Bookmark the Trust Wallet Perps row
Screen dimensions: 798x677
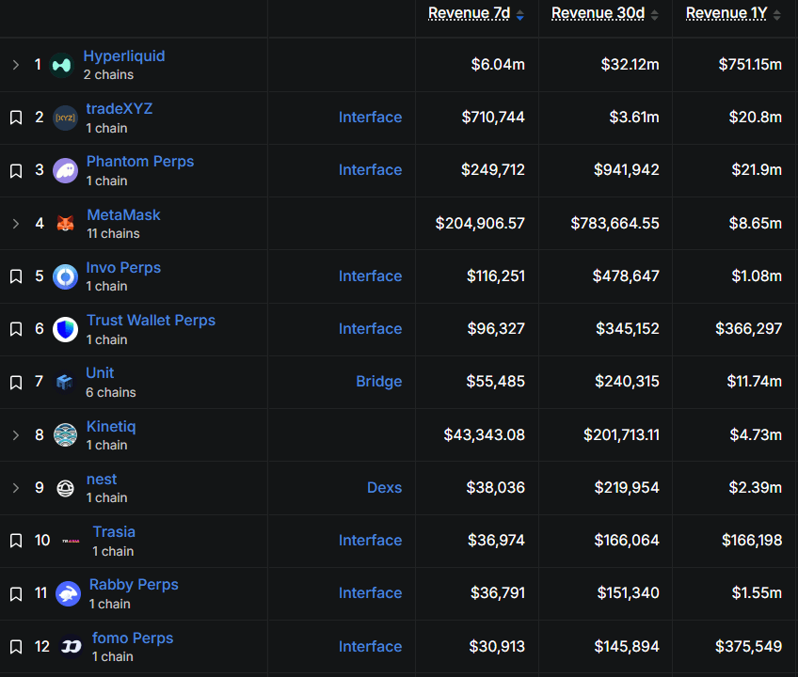pos(16,329)
